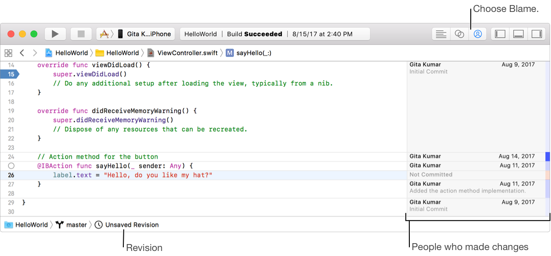Switch to the Assistant editor
This screenshot has width=551, height=256.
459,34
